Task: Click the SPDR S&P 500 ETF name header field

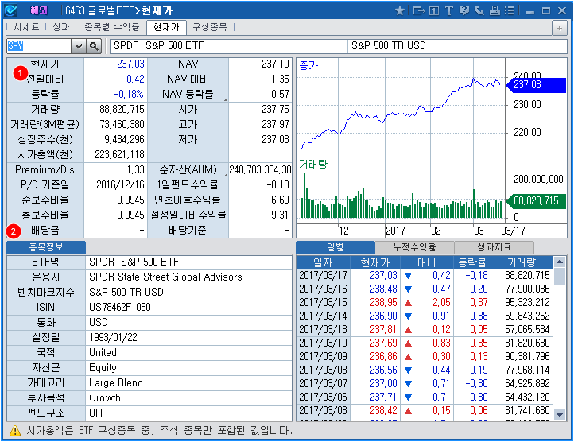Action: pyautogui.click(x=228, y=46)
